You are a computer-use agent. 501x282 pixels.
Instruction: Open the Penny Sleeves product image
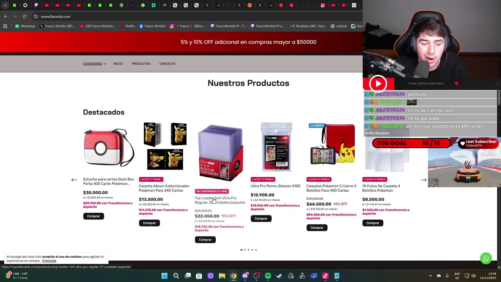tap(276, 147)
